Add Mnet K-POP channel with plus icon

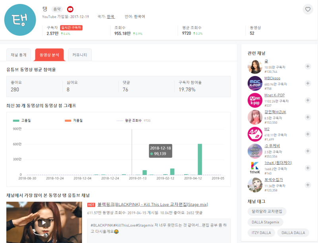coord(308,100)
